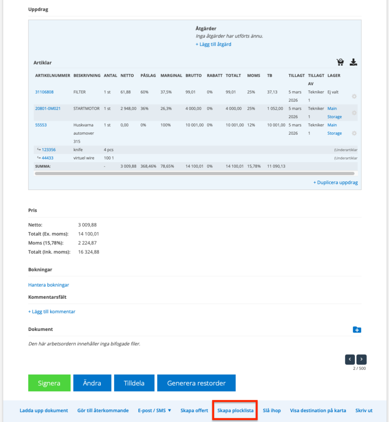Click Skapa plocklista in bottom menu
Image resolution: width=389 pixels, height=422 pixels.
(235, 410)
